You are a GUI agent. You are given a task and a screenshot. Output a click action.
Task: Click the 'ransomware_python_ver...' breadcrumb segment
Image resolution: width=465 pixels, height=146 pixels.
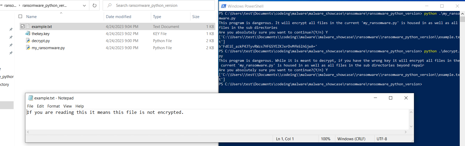45,5
